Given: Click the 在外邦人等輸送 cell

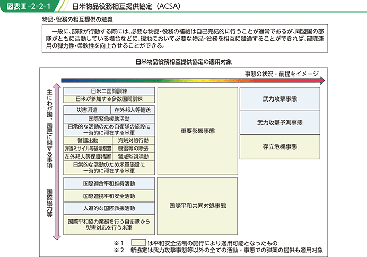Looking at the screenshot, I should pos(133,109).
